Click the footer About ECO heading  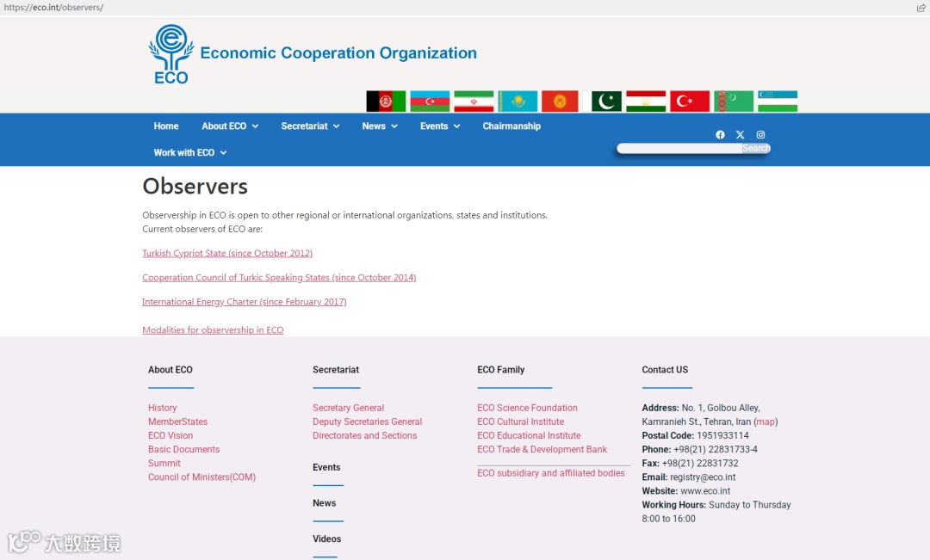(170, 370)
